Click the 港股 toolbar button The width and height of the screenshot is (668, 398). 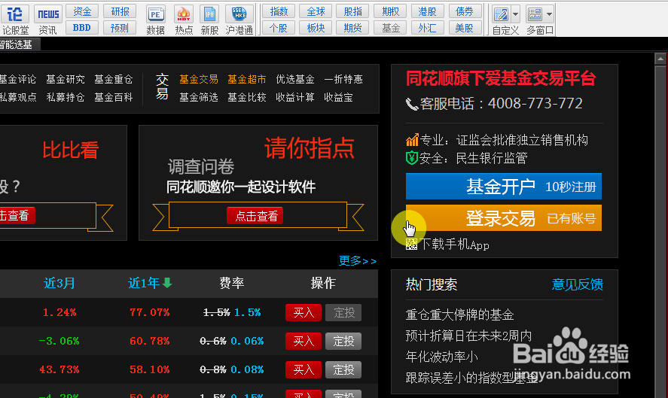427,11
